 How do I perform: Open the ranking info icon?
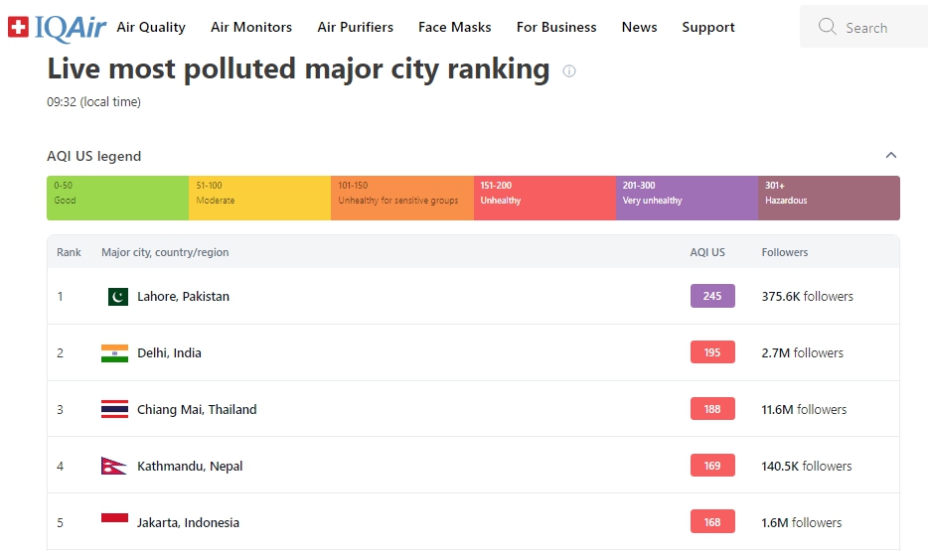(568, 70)
